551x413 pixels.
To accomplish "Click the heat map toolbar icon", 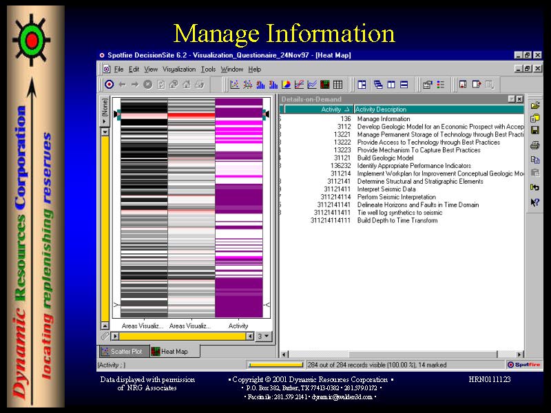I will [324, 85].
